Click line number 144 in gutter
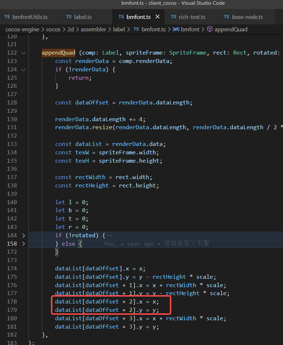This screenshot has width=283, height=345. (12, 235)
